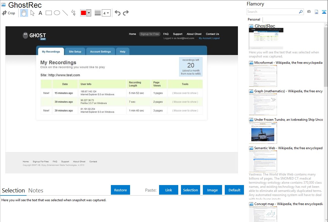Choose the freehand scribble tool
The image size is (328, 222).
coord(73,13)
